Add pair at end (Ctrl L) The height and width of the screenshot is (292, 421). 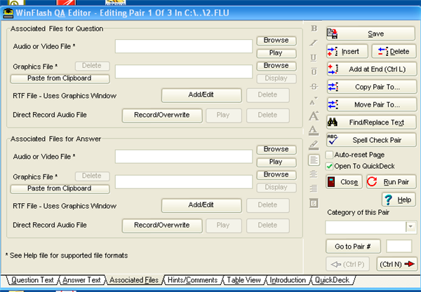372,69
